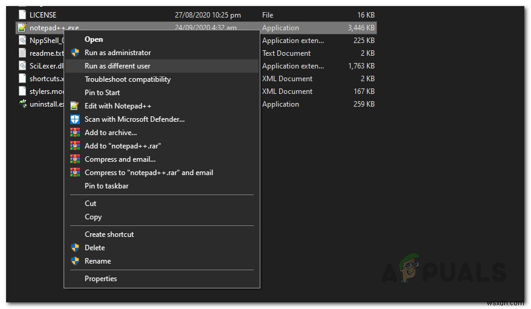The image size is (531, 309).
Task: Click the shield icon next to Rename
Action: tap(75, 261)
